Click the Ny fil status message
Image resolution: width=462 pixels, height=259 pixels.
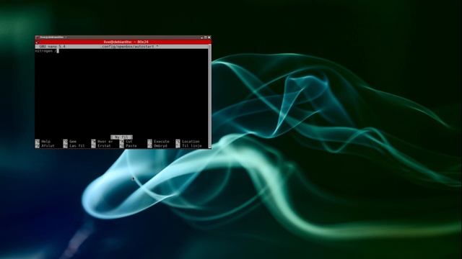(x=121, y=137)
